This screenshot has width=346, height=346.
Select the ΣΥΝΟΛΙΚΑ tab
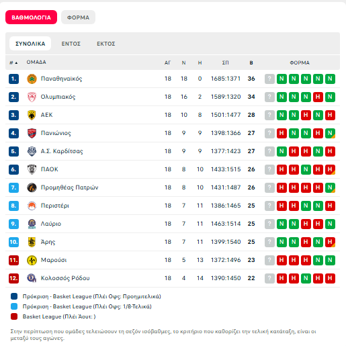point(30,44)
